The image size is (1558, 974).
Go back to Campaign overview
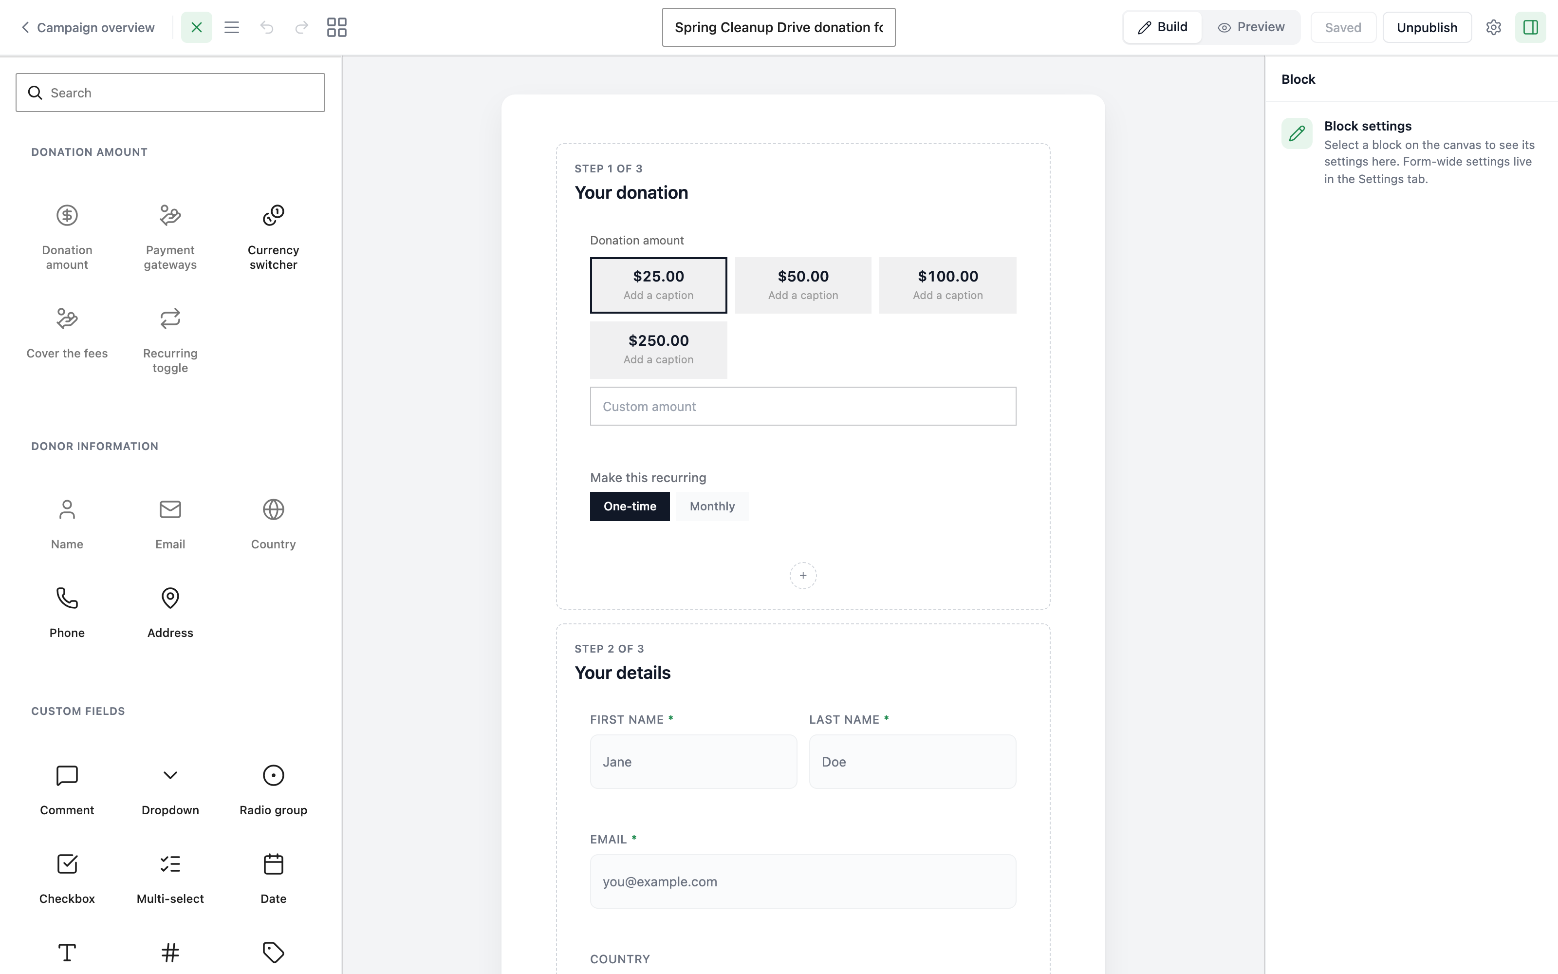(x=88, y=27)
